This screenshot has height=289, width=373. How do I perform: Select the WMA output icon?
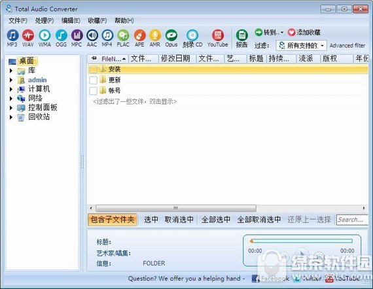[44, 38]
